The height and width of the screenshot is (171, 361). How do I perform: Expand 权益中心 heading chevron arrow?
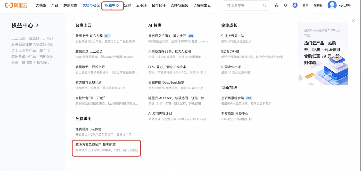[x=37, y=25]
